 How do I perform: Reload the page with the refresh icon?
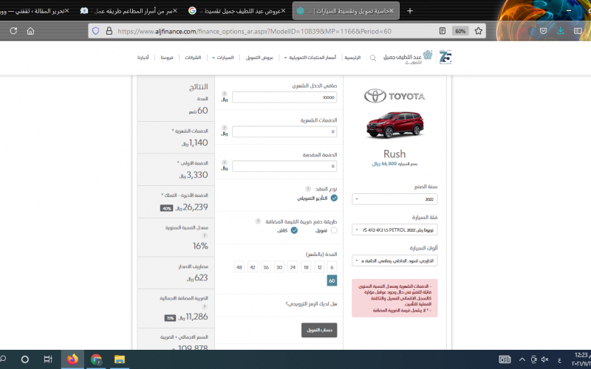(13, 31)
